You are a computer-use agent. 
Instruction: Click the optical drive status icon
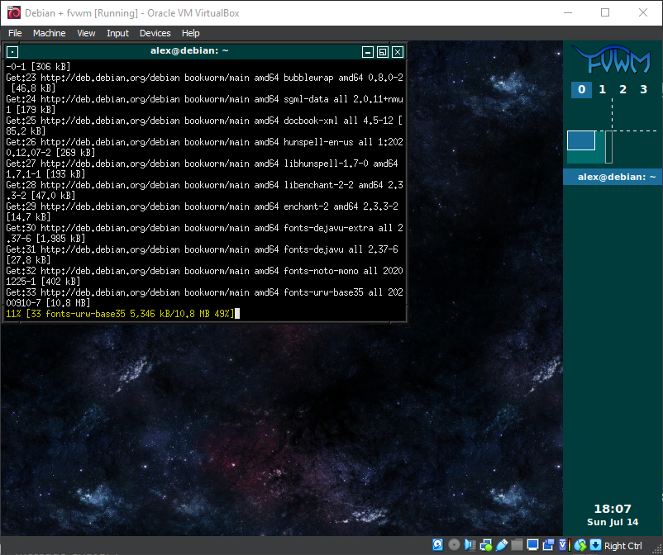coord(454,545)
